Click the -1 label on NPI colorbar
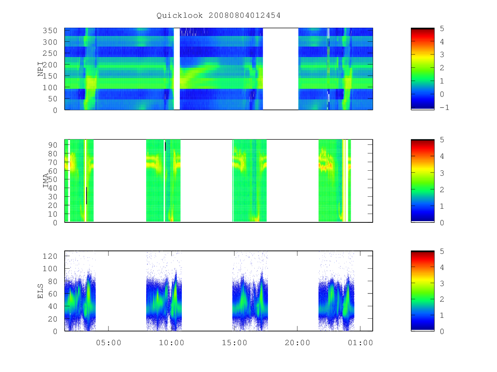 (444, 107)
